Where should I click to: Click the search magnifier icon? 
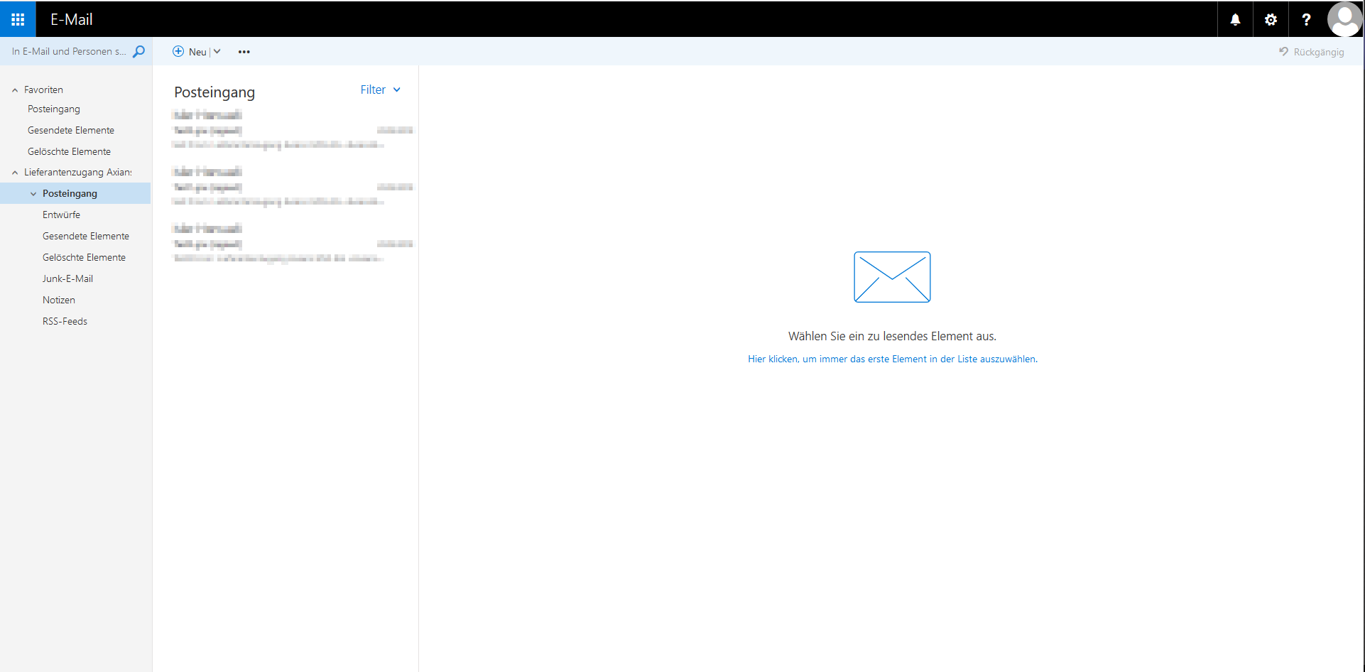[x=139, y=51]
